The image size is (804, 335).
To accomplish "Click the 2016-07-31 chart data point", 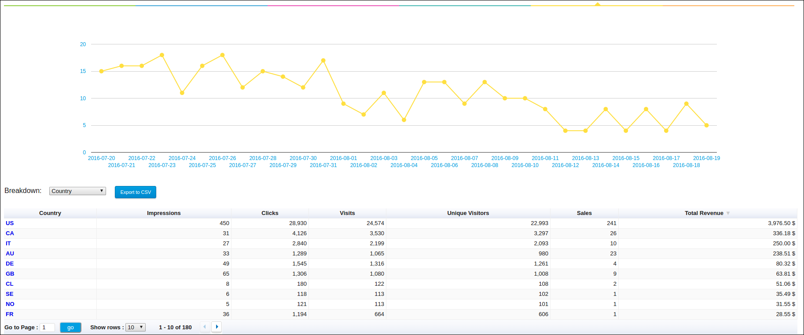I will (x=323, y=60).
